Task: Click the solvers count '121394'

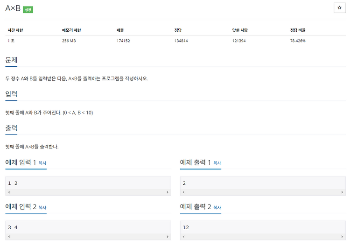Action: tap(239, 41)
